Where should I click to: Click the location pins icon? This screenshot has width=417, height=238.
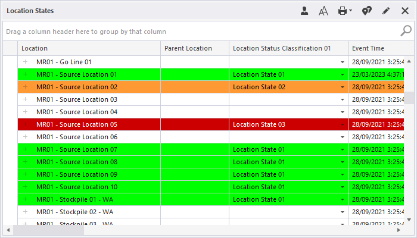point(367,11)
